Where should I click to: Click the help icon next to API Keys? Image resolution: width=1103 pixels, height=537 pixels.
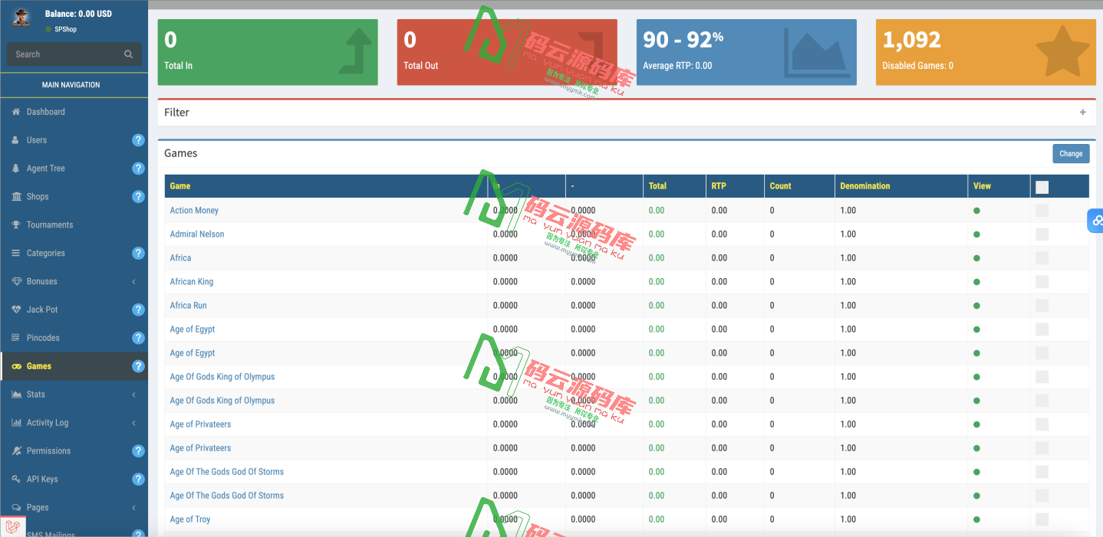coord(138,480)
